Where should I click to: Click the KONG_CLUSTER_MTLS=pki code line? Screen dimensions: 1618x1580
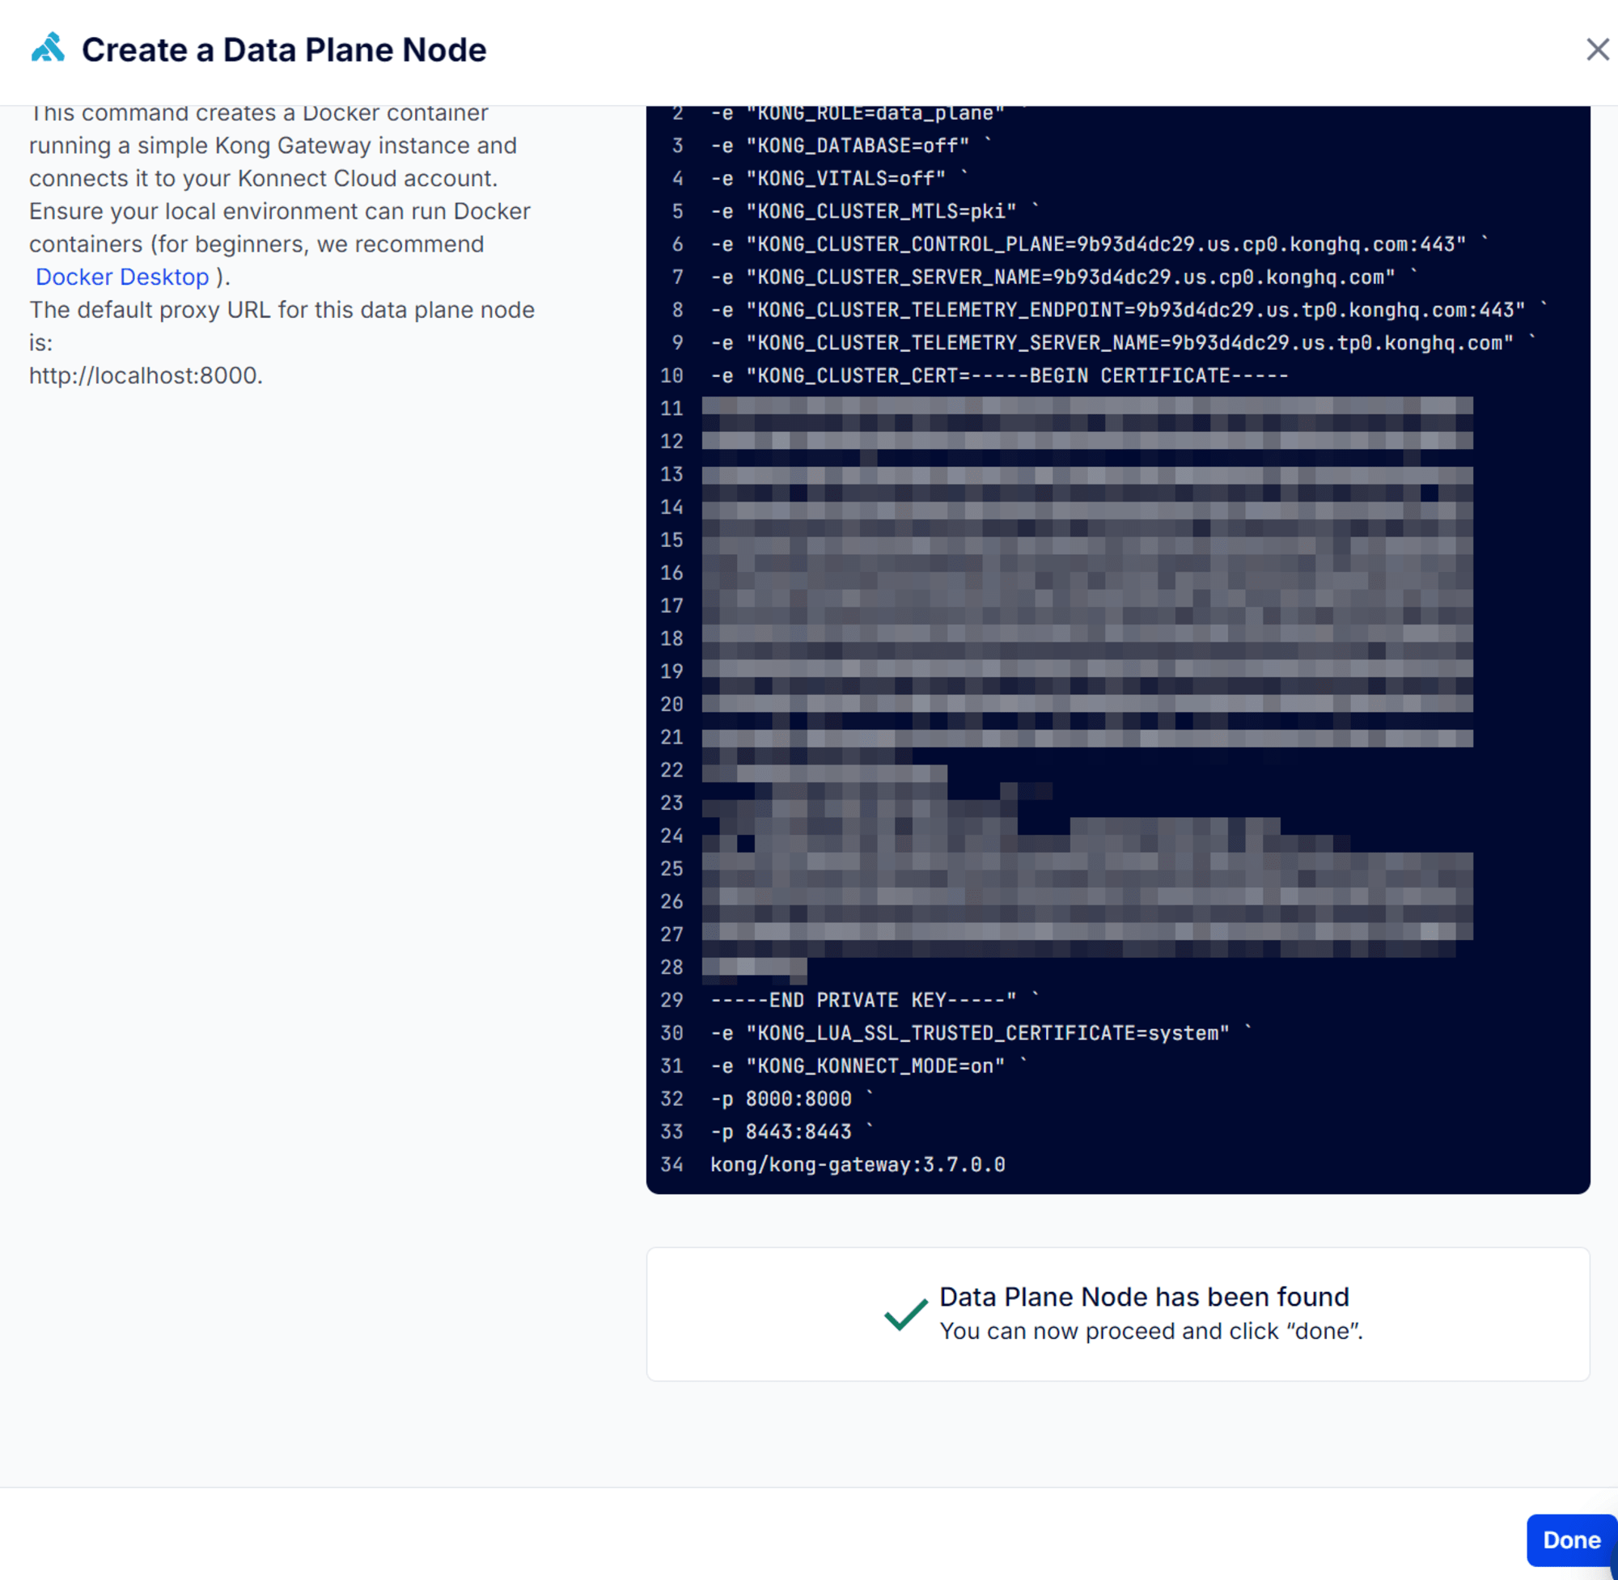click(x=875, y=211)
